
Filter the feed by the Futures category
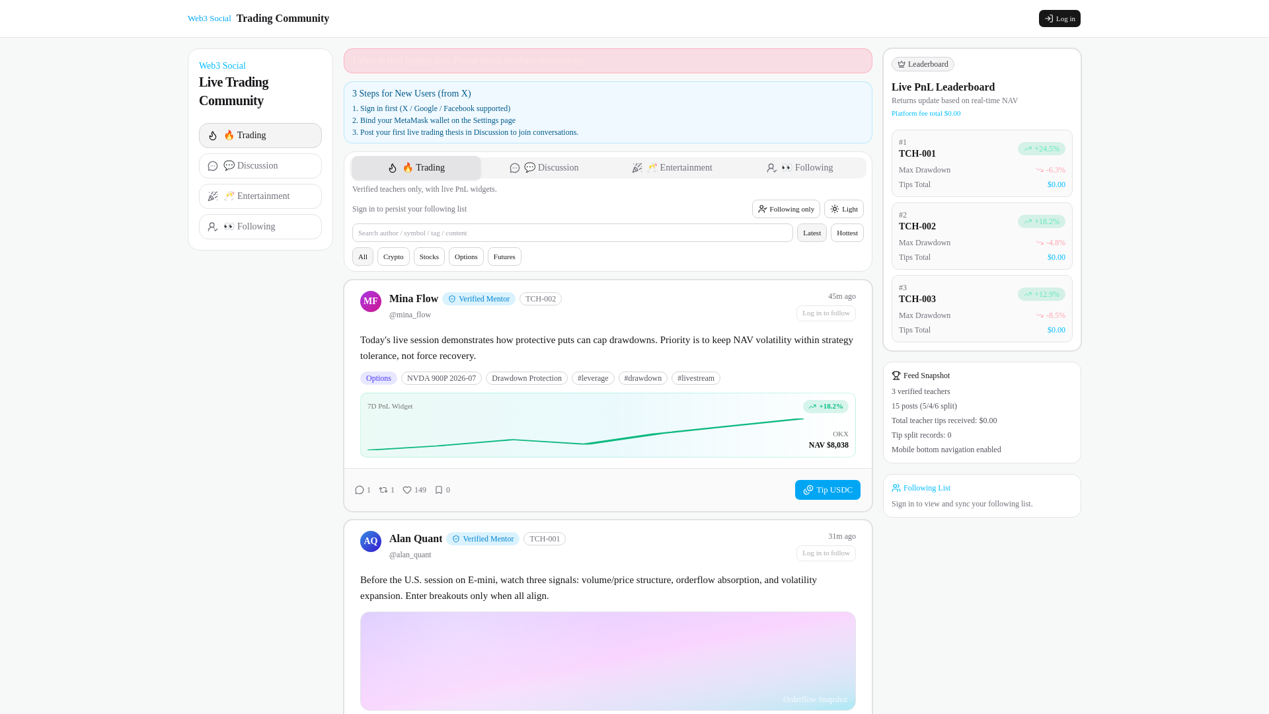click(504, 257)
